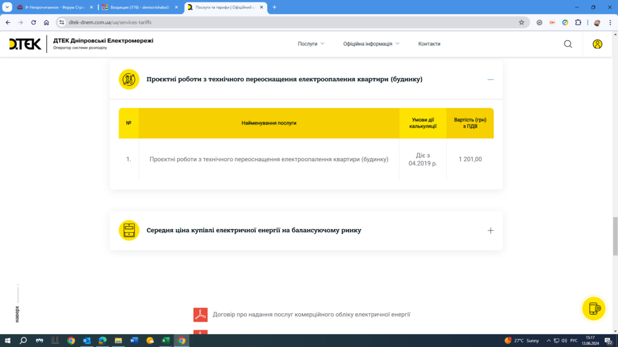Bookmark this page with the star icon

click(x=522, y=22)
